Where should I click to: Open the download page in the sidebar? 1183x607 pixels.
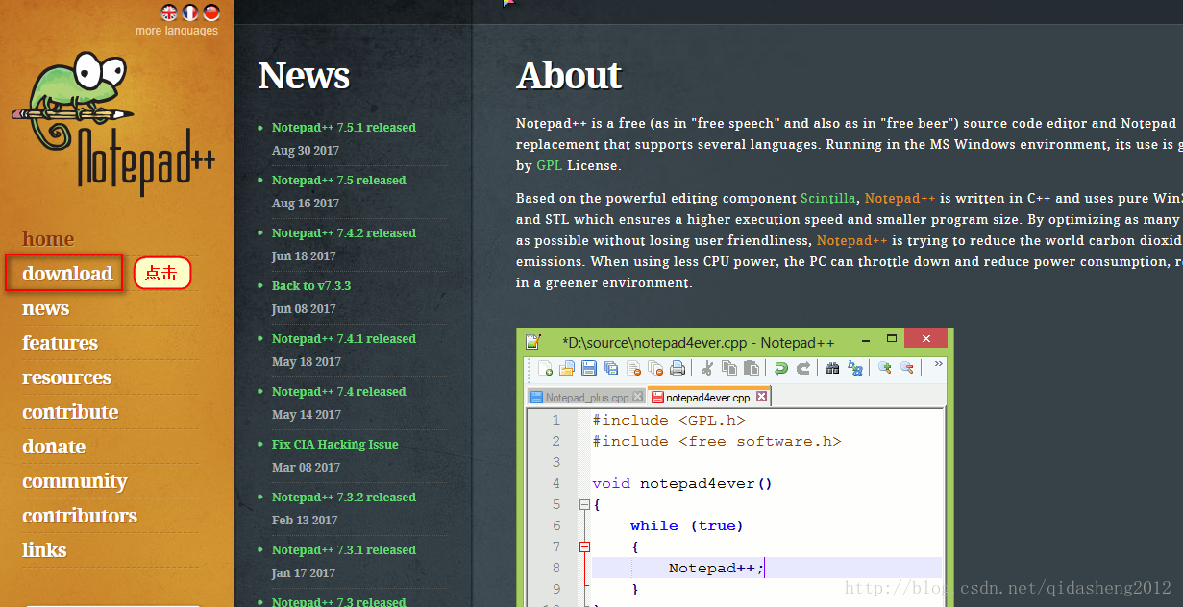tap(67, 274)
